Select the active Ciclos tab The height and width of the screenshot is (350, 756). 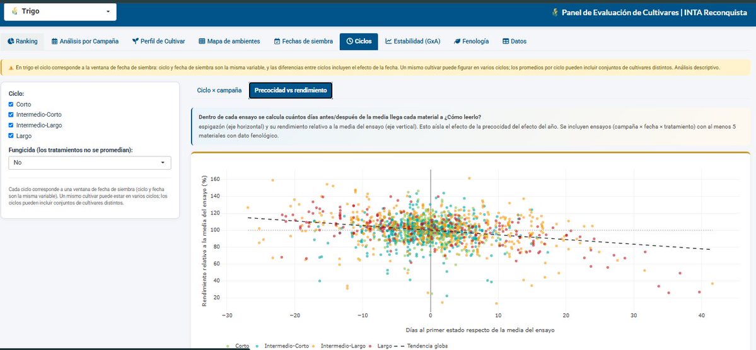click(359, 42)
